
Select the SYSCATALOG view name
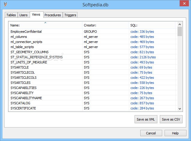[x=20, y=103]
